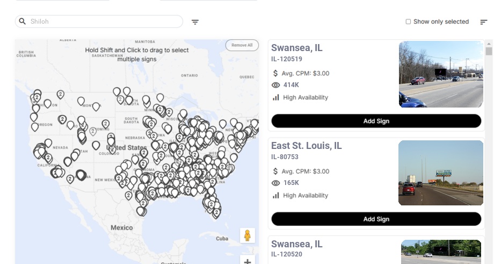Open the IL-120520 Swansea thumbnail image

(441, 252)
